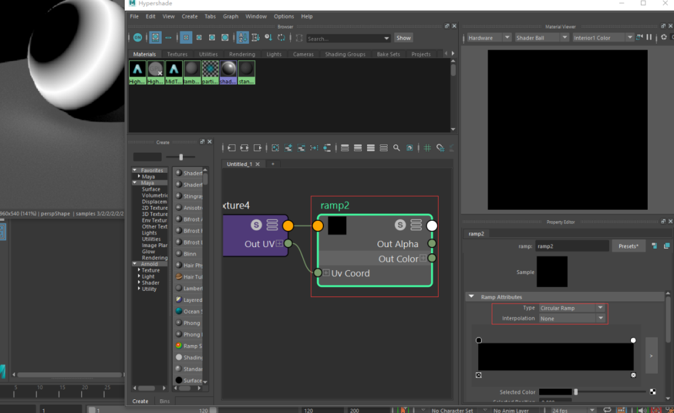
Task: Select the highlighted shad... material swatch
Action: click(x=228, y=72)
